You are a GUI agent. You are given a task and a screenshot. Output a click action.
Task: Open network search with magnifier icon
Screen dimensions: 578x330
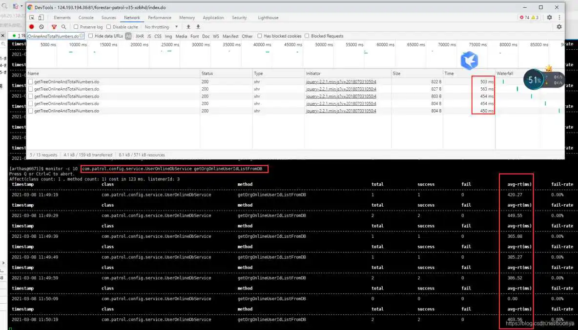click(x=63, y=27)
